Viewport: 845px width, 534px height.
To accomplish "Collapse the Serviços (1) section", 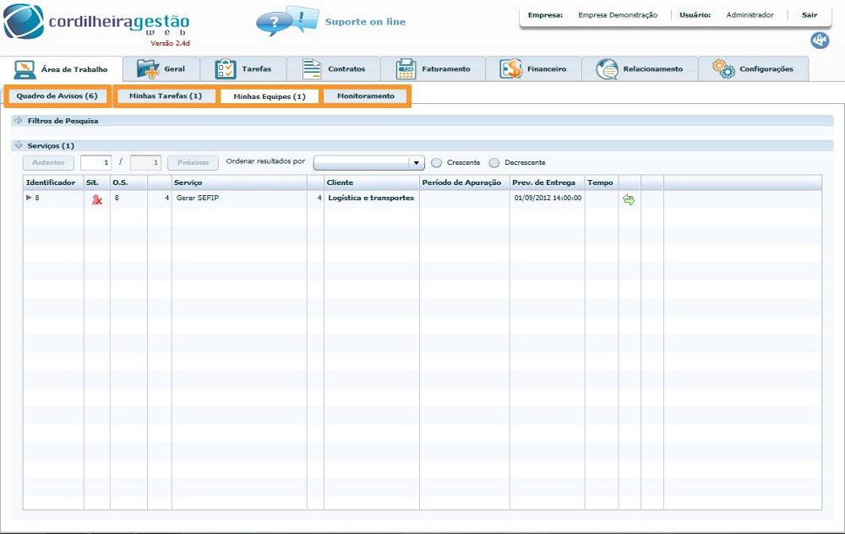I will click(x=19, y=145).
